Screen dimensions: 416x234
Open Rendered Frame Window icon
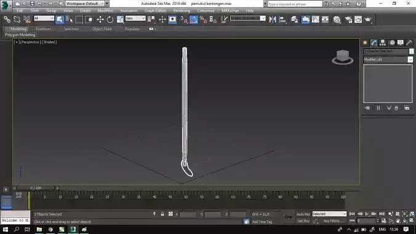coord(358,19)
